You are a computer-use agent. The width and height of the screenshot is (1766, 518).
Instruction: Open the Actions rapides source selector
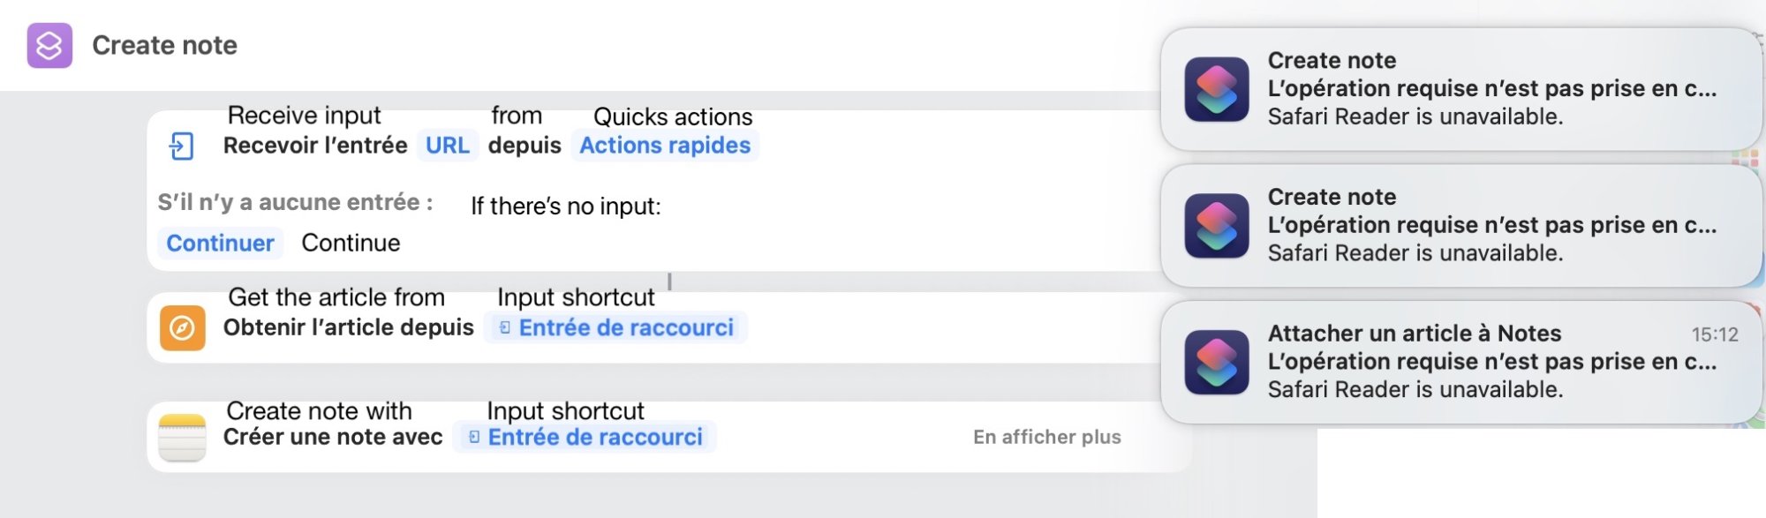point(665,146)
